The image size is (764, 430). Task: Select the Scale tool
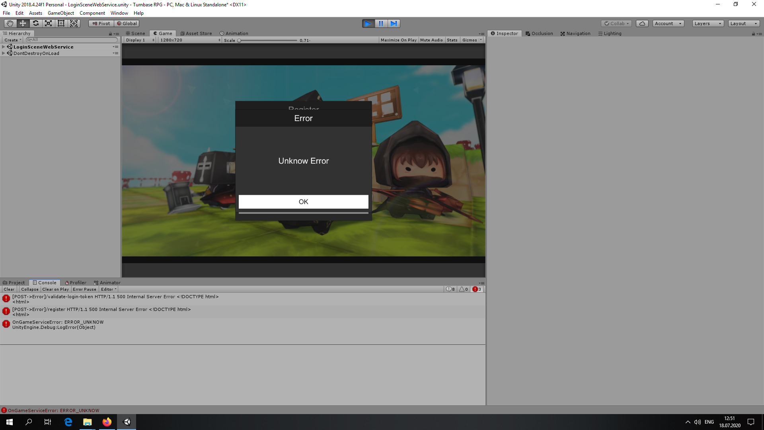pos(48,23)
